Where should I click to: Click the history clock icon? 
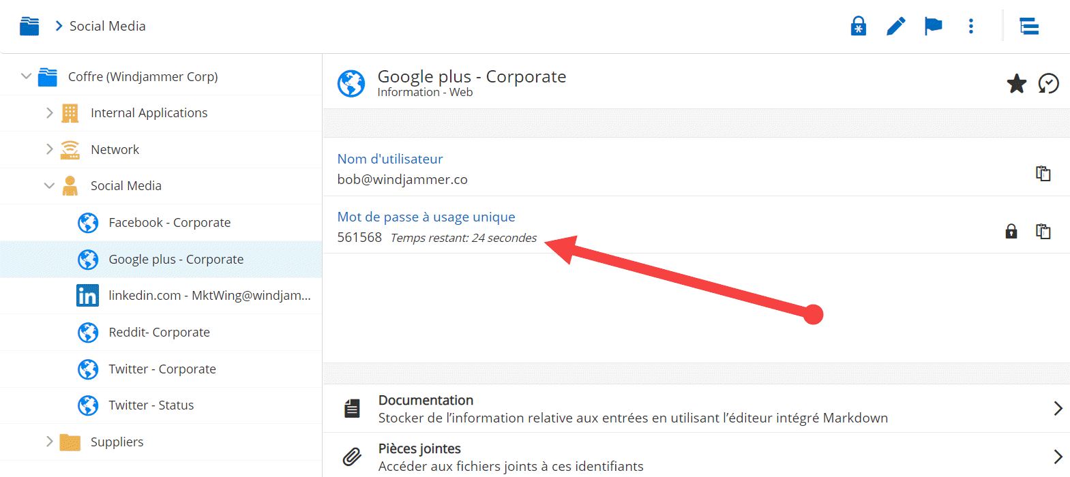point(1048,84)
